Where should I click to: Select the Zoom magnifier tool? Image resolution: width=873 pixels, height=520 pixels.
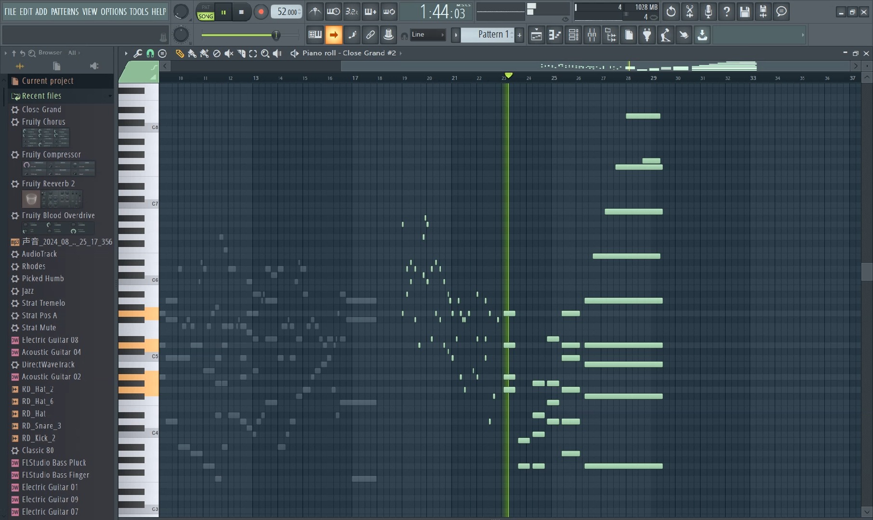pos(265,53)
